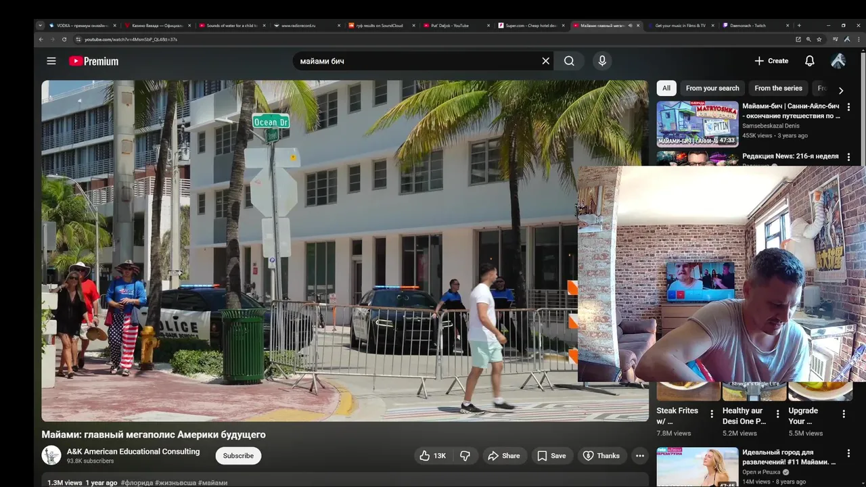Open Samsebeskazal Denis channel name

click(771, 126)
